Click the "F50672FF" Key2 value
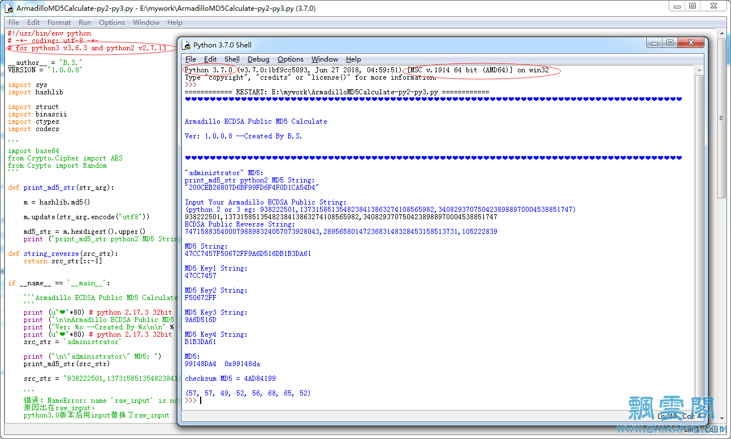Image resolution: width=731 pixels, height=439 pixels. pyautogui.click(x=200, y=298)
